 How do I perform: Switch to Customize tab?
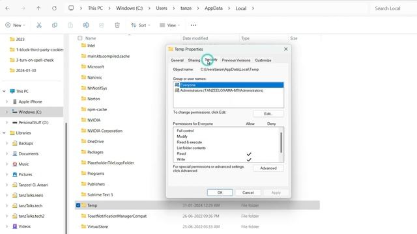point(263,60)
